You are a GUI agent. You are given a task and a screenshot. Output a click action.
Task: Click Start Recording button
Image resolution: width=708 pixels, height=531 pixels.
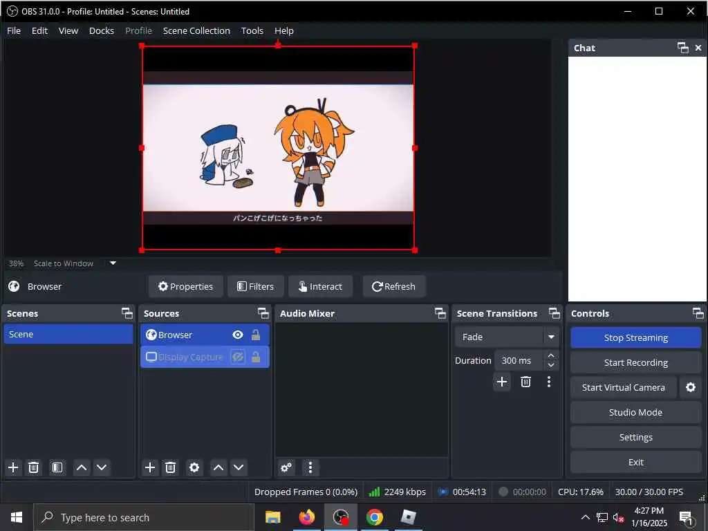click(x=636, y=362)
